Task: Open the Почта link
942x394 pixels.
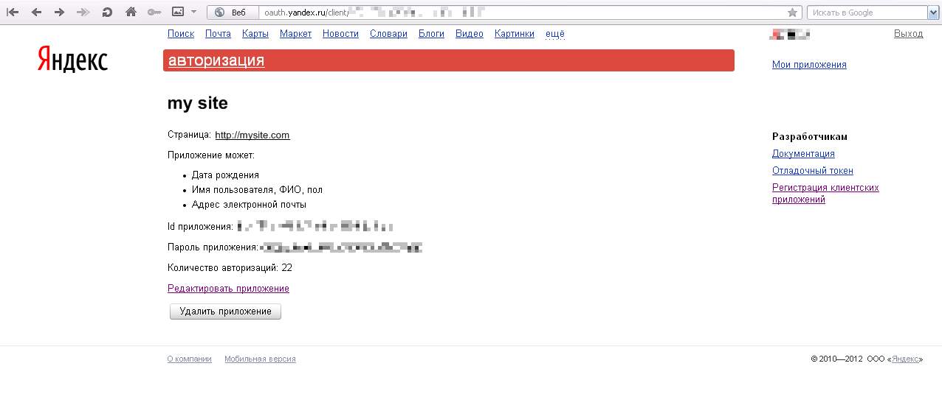Action: click(218, 34)
